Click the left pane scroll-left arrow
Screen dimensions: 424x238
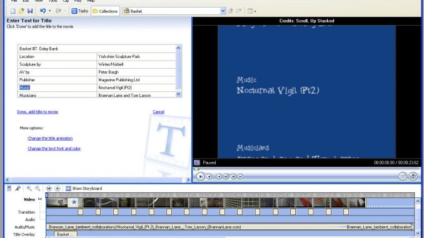(8, 180)
